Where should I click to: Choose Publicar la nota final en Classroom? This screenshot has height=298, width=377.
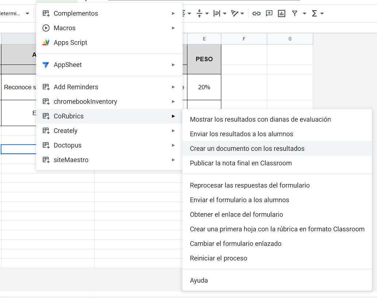[277, 163]
